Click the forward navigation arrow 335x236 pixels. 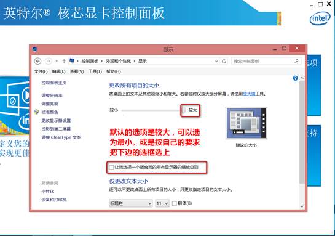(49, 61)
